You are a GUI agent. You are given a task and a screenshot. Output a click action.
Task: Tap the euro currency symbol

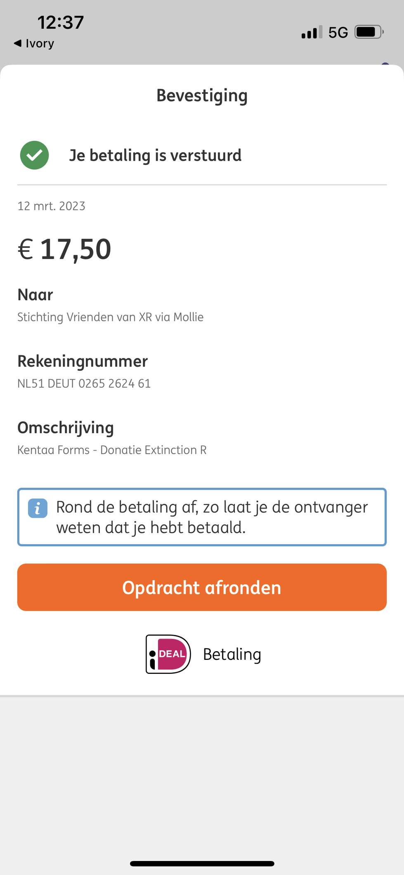coord(26,249)
